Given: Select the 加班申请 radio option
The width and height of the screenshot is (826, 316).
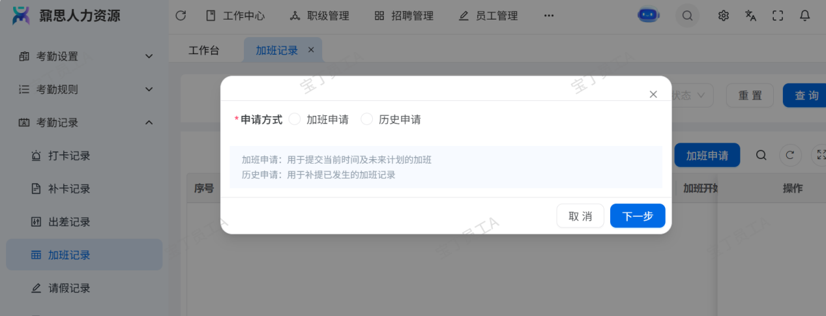Looking at the screenshot, I should click(x=295, y=119).
